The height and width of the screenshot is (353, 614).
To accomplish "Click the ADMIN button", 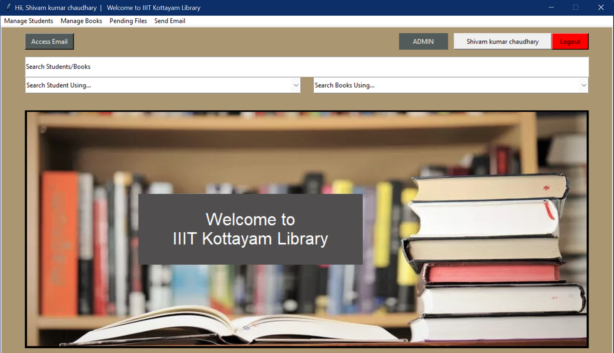I will click(423, 41).
